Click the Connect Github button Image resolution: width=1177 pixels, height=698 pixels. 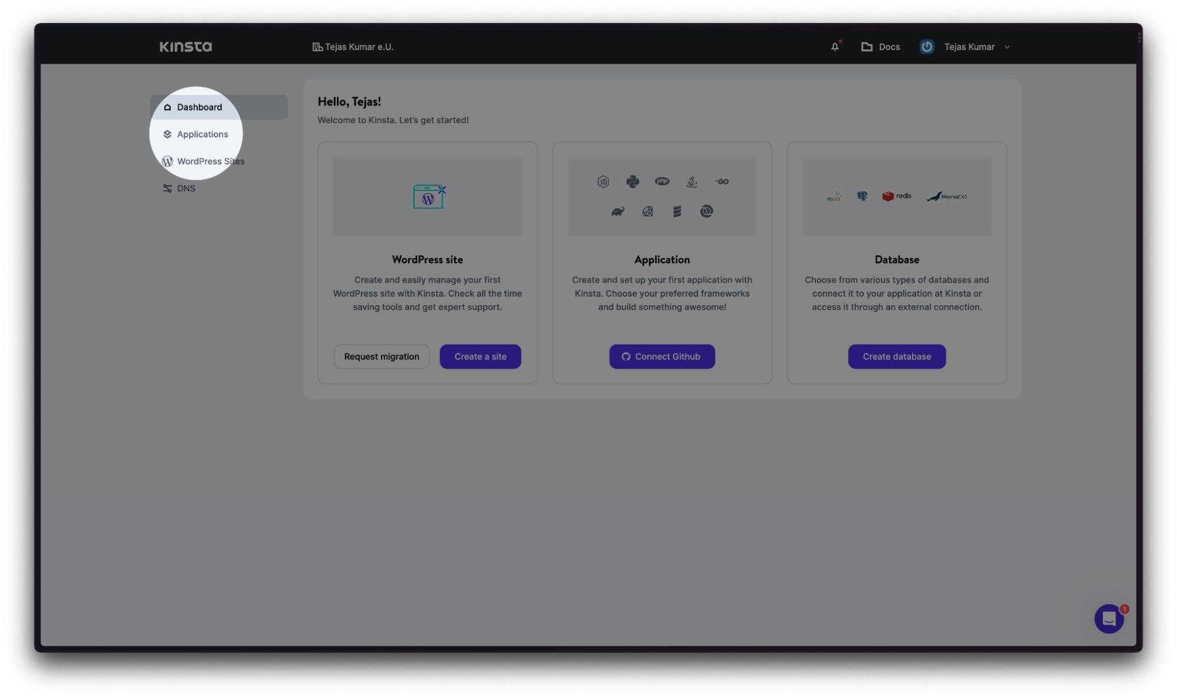click(x=661, y=356)
